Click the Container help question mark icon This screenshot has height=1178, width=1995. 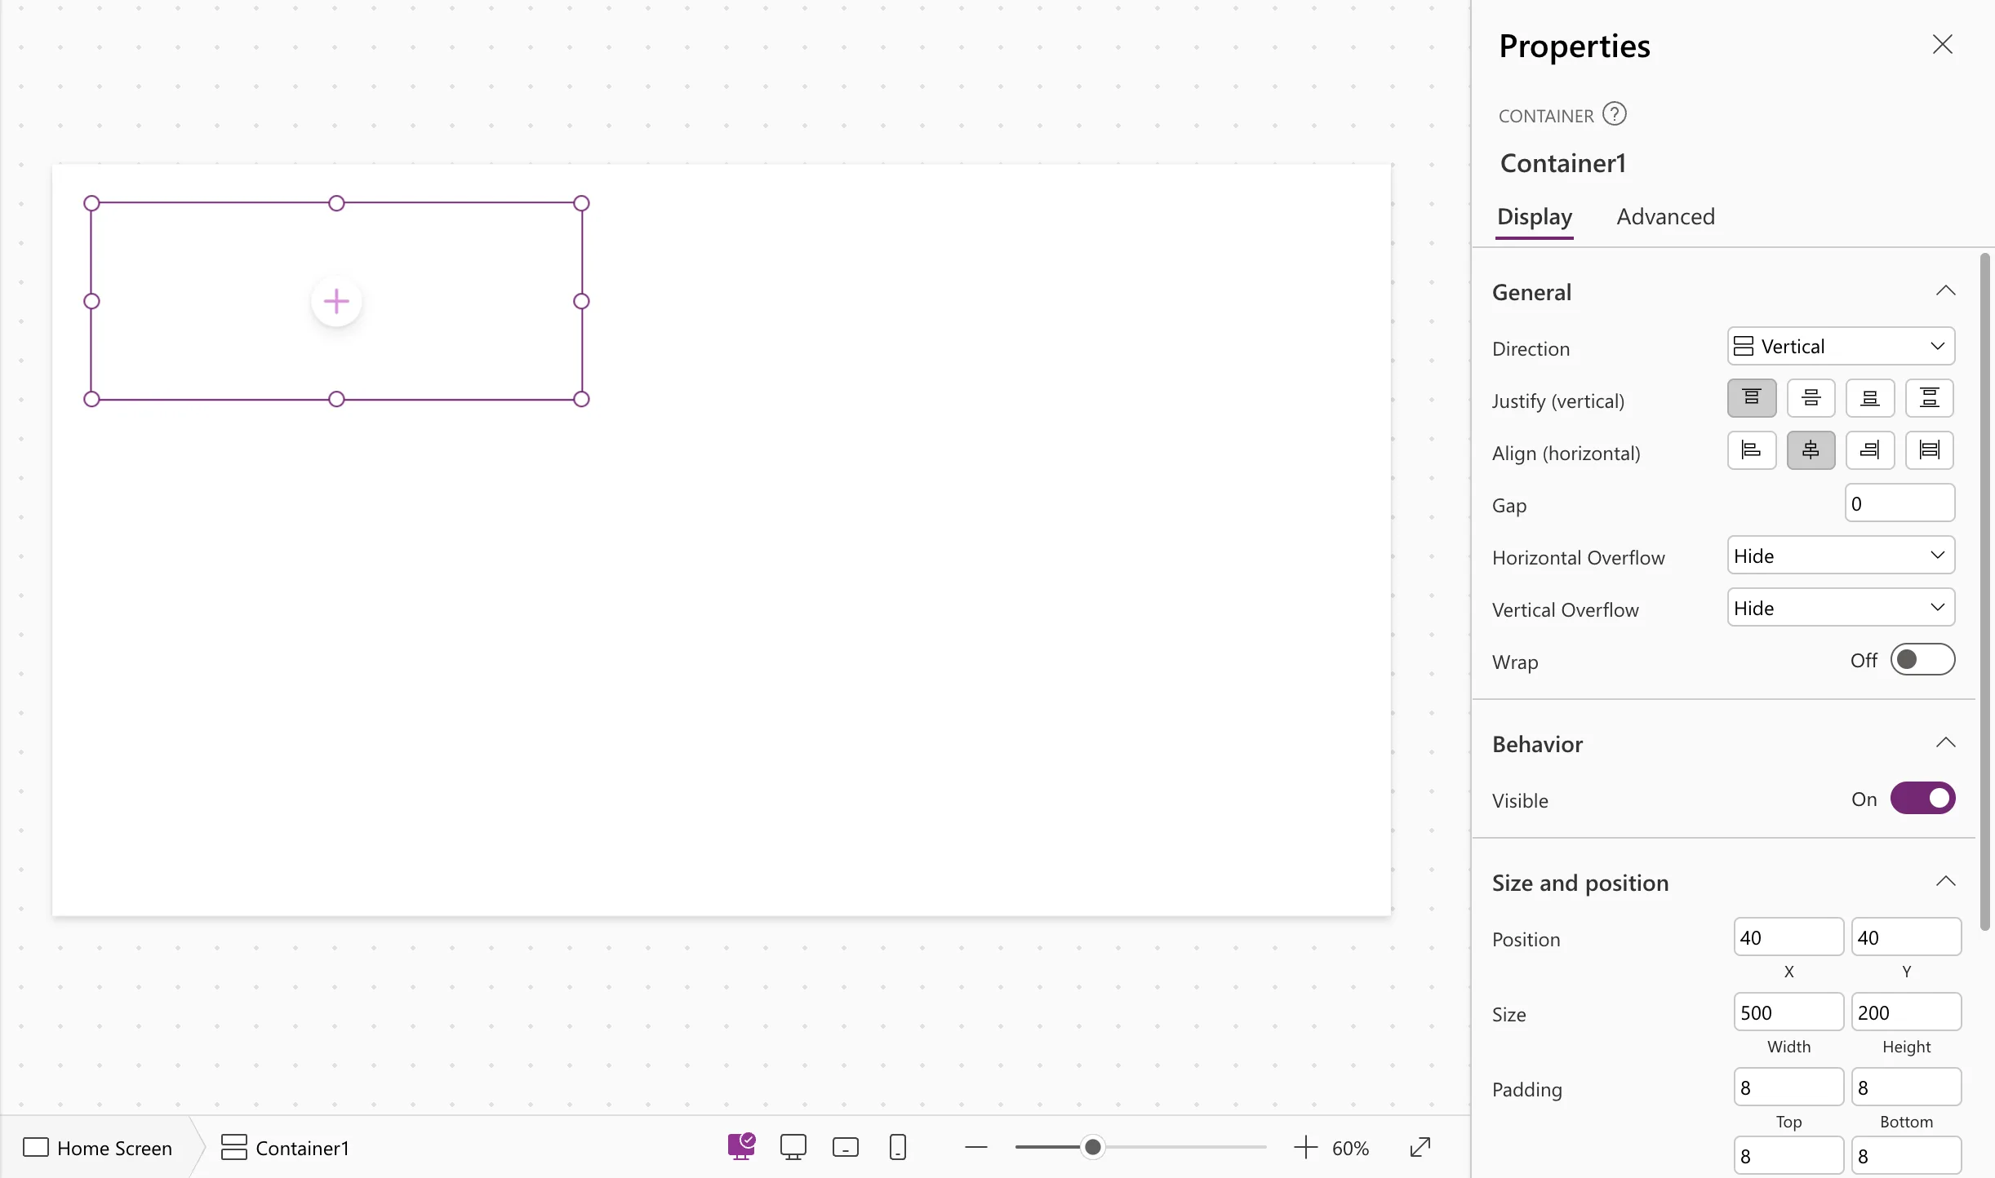tap(1614, 114)
